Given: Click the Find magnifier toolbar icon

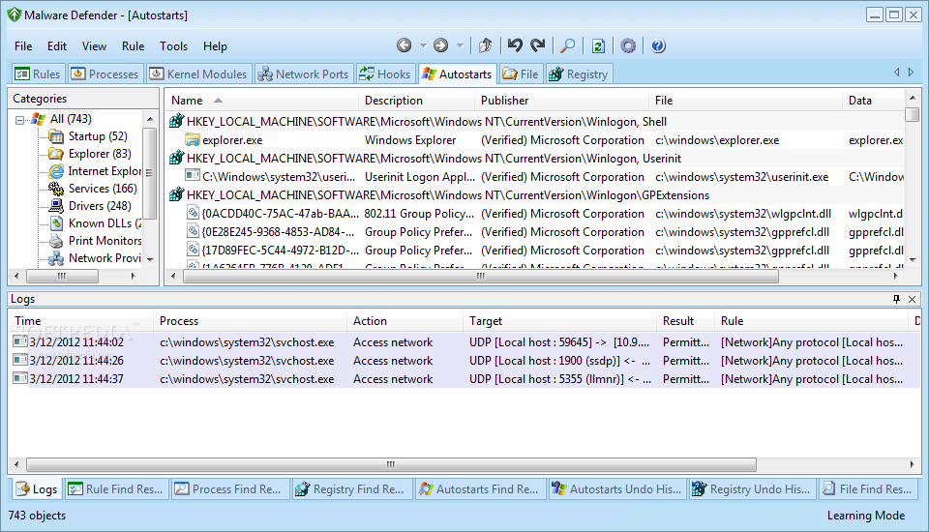Looking at the screenshot, I should click(568, 45).
